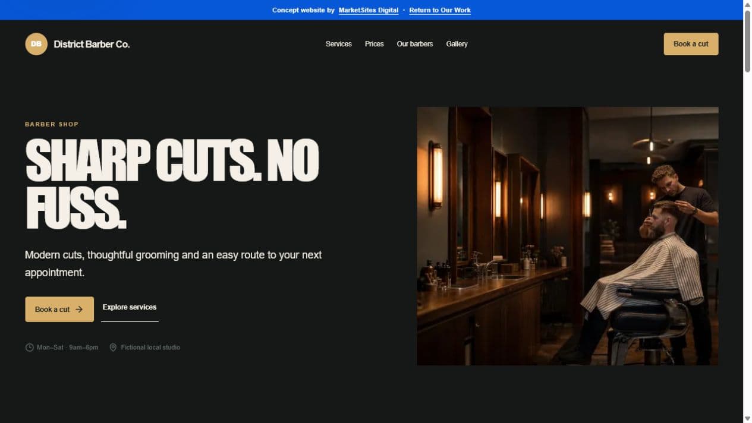
Task: Click the Return to Our Work link
Action: [x=440, y=10]
